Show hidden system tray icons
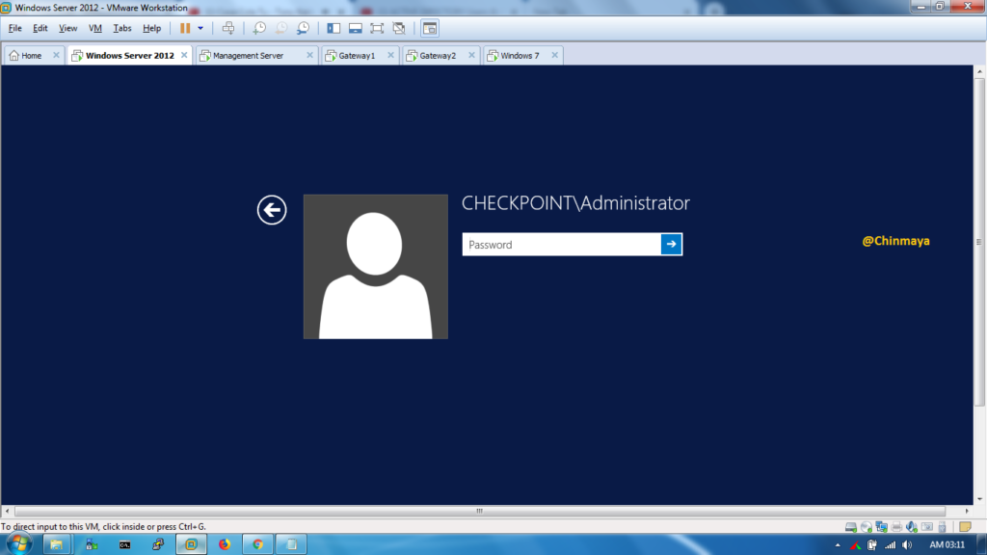The image size is (987, 555). pyautogui.click(x=838, y=545)
